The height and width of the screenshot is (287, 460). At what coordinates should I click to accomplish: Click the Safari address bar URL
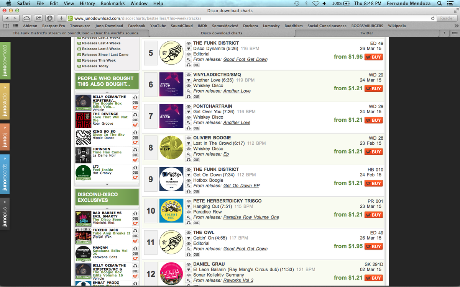[138, 18]
